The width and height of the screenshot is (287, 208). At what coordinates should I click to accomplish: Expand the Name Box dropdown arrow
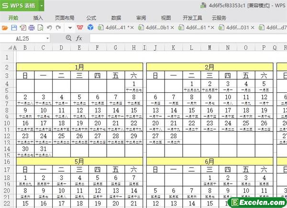47,38
